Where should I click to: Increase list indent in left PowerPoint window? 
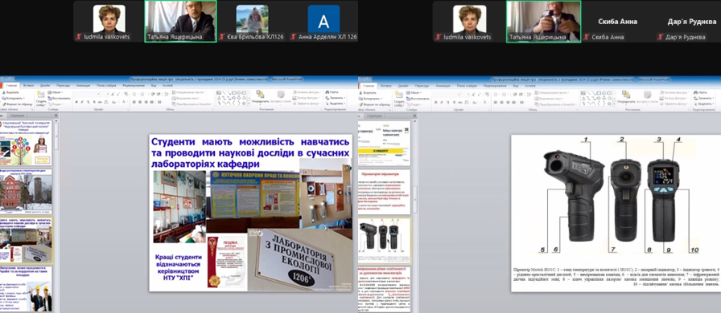pyautogui.click(x=159, y=94)
